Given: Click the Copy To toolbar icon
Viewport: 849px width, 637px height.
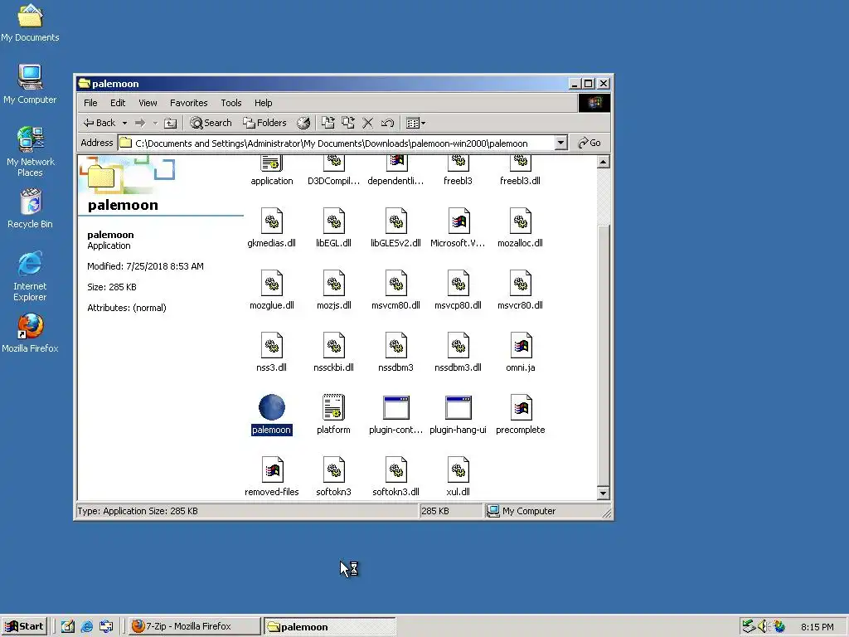Looking at the screenshot, I should click(348, 123).
